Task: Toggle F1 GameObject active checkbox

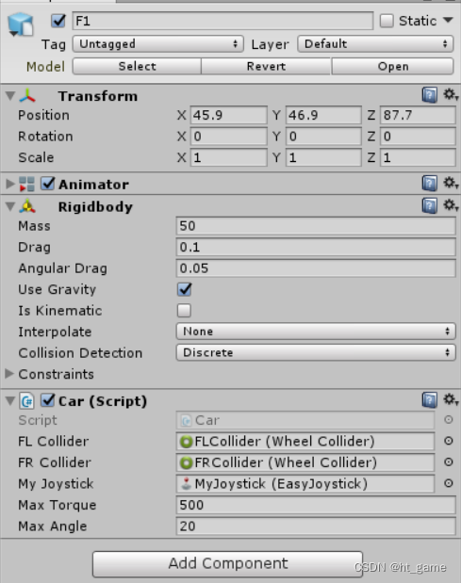Action: point(58,21)
